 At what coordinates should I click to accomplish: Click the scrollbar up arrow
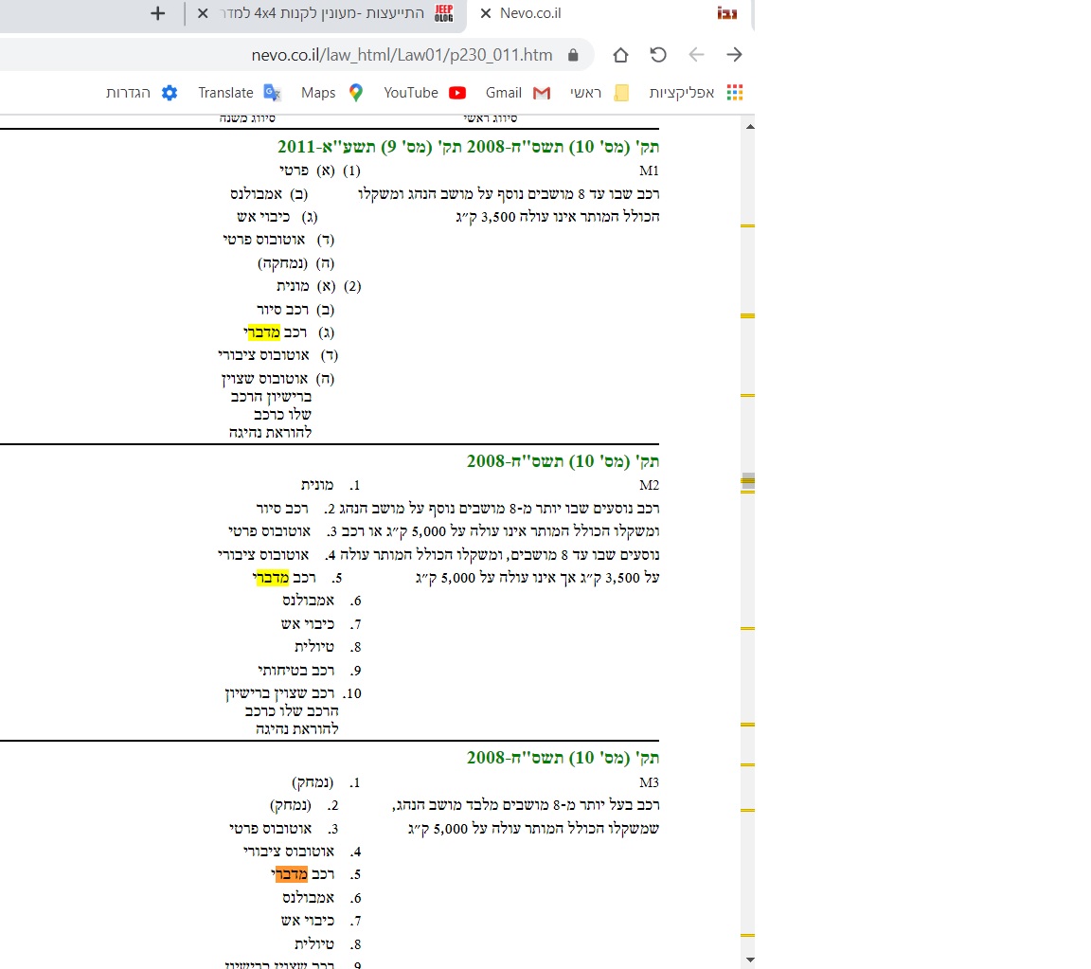[x=749, y=126]
